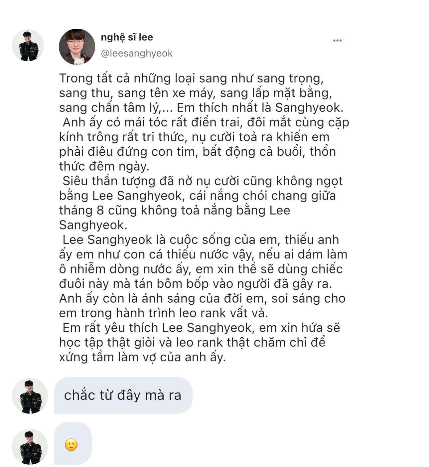Tap sender avatar next to the emoji message
This screenshot has width=429, height=467.
pyautogui.click(x=30, y=447)
